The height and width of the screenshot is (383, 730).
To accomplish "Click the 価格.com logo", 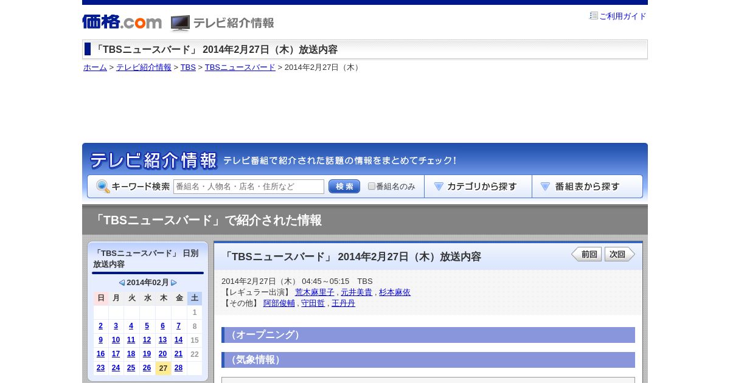I will pyautogui.click(x=122, y=22).
